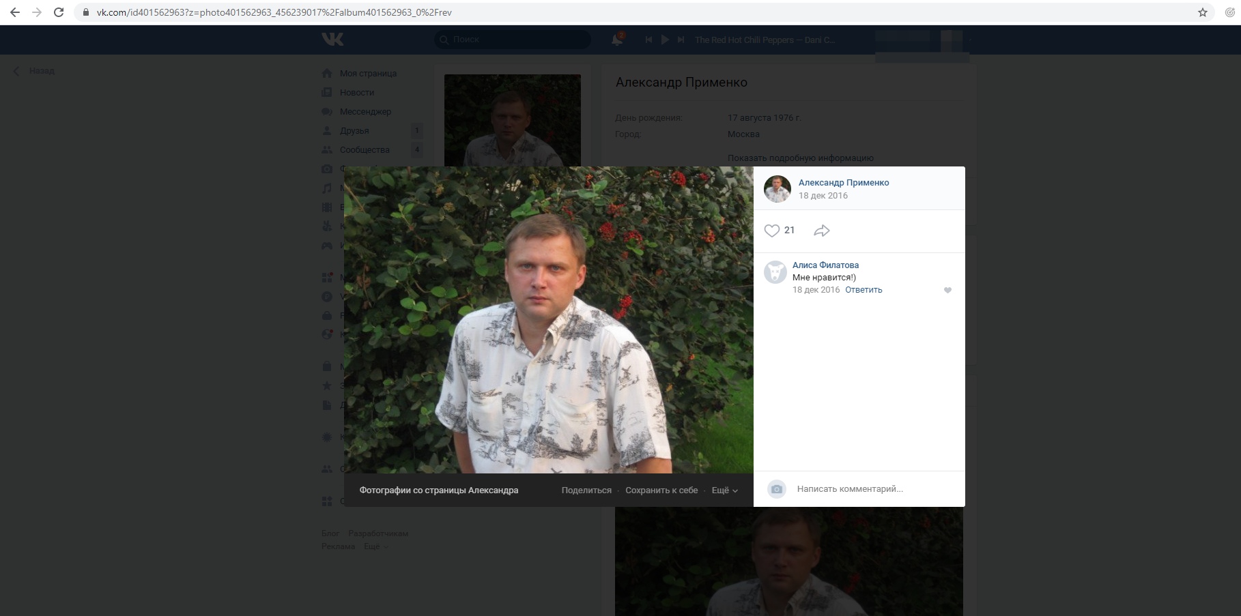1241x616 pixels.
Task: Click the Реклама footer link
Action: (x=339, y=546)
